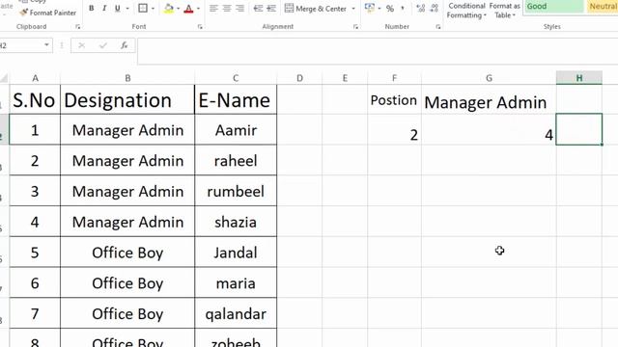Click into the formula bar
Screen dimensions: 618x347
pyautogui.click(x=378, y=51)
